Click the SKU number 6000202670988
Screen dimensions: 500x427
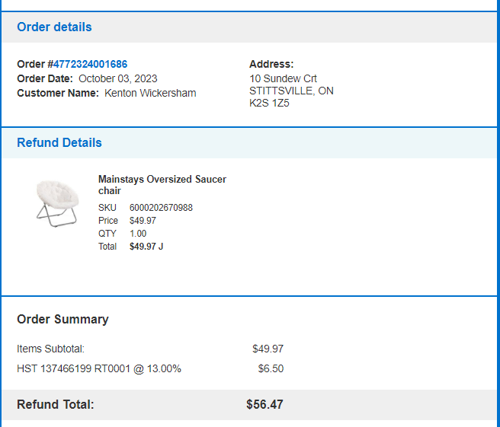pyautogui.click(x=161, y=208)
